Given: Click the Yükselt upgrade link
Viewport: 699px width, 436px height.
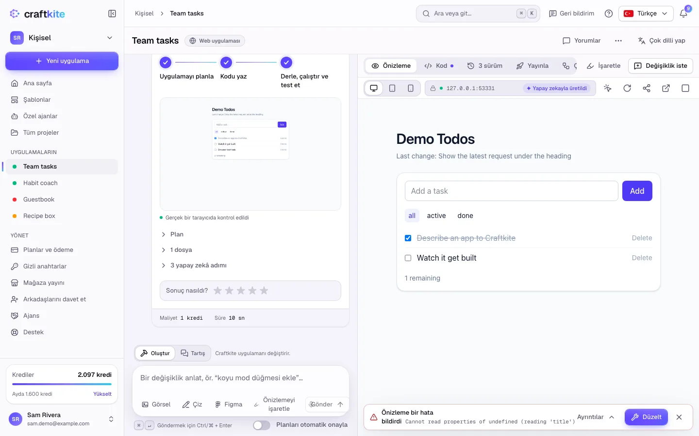Looking at the screenshot, I should pyautogui.click(x=102, y=394).
